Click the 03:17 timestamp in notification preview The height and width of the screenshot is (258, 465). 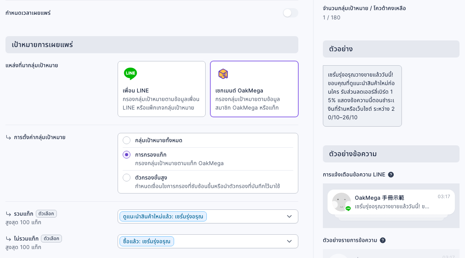[444, 197]
